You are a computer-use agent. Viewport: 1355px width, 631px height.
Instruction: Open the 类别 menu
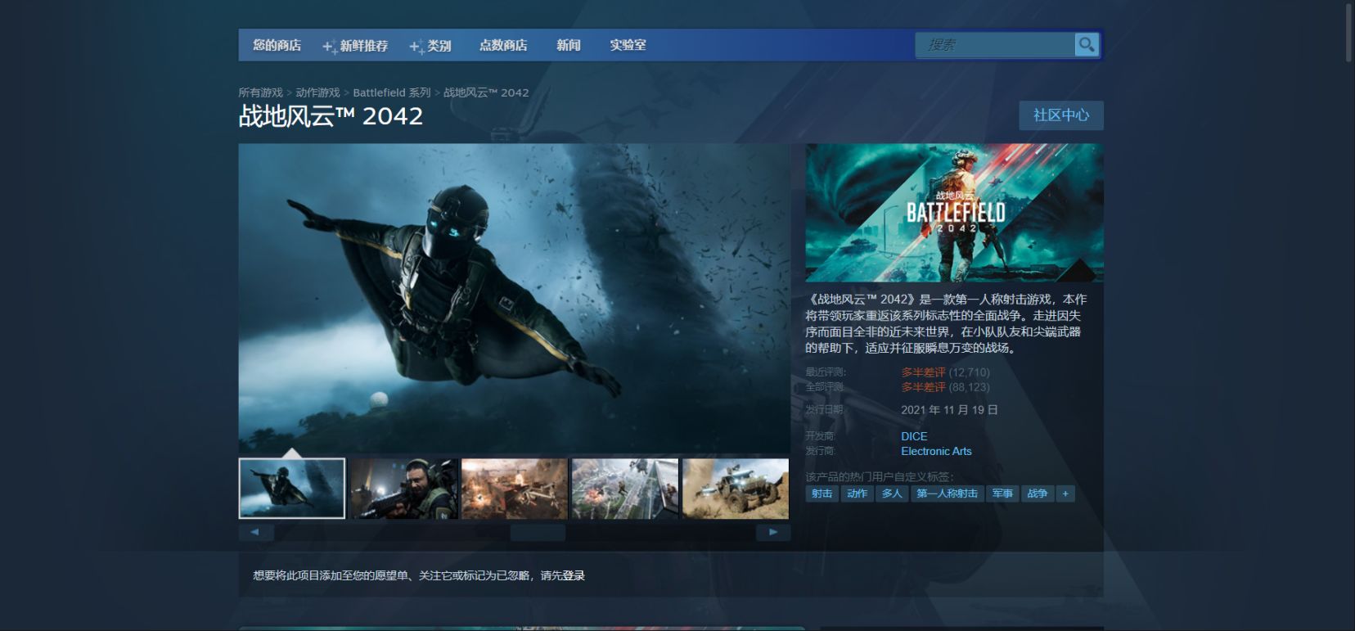pyautogui.click(x=431, y=45)
